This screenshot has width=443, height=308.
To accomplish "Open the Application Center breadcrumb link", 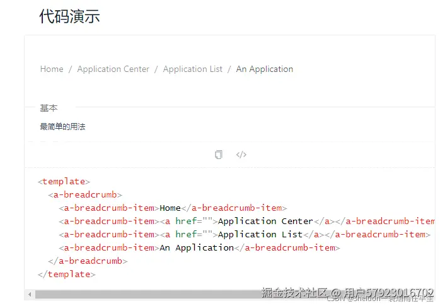I will tap(113, 69).
